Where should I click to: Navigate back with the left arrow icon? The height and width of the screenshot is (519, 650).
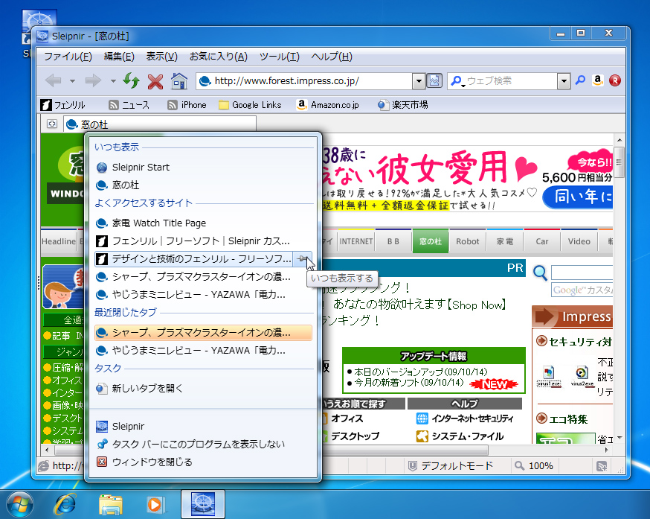pos(52,80)
